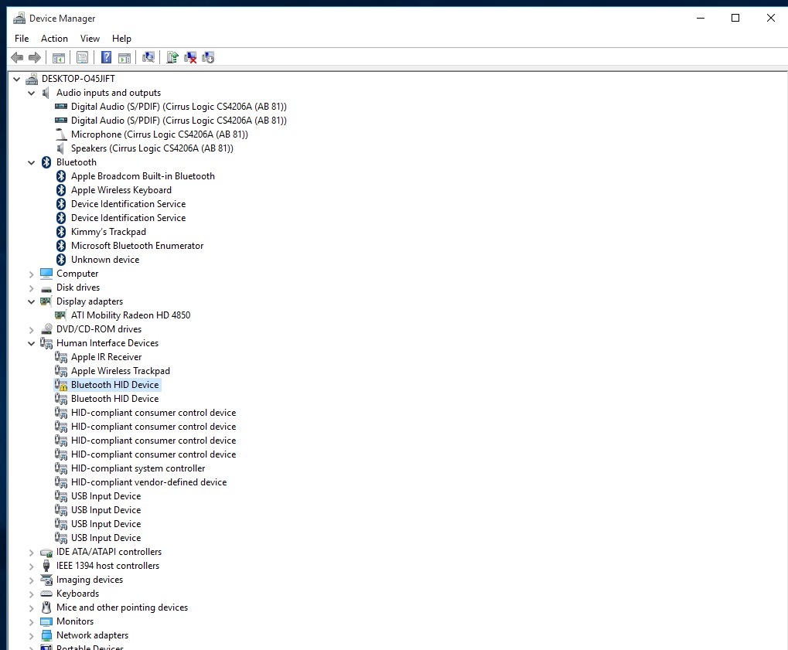Click the Human Interface Devices category icon

[46, 343]
